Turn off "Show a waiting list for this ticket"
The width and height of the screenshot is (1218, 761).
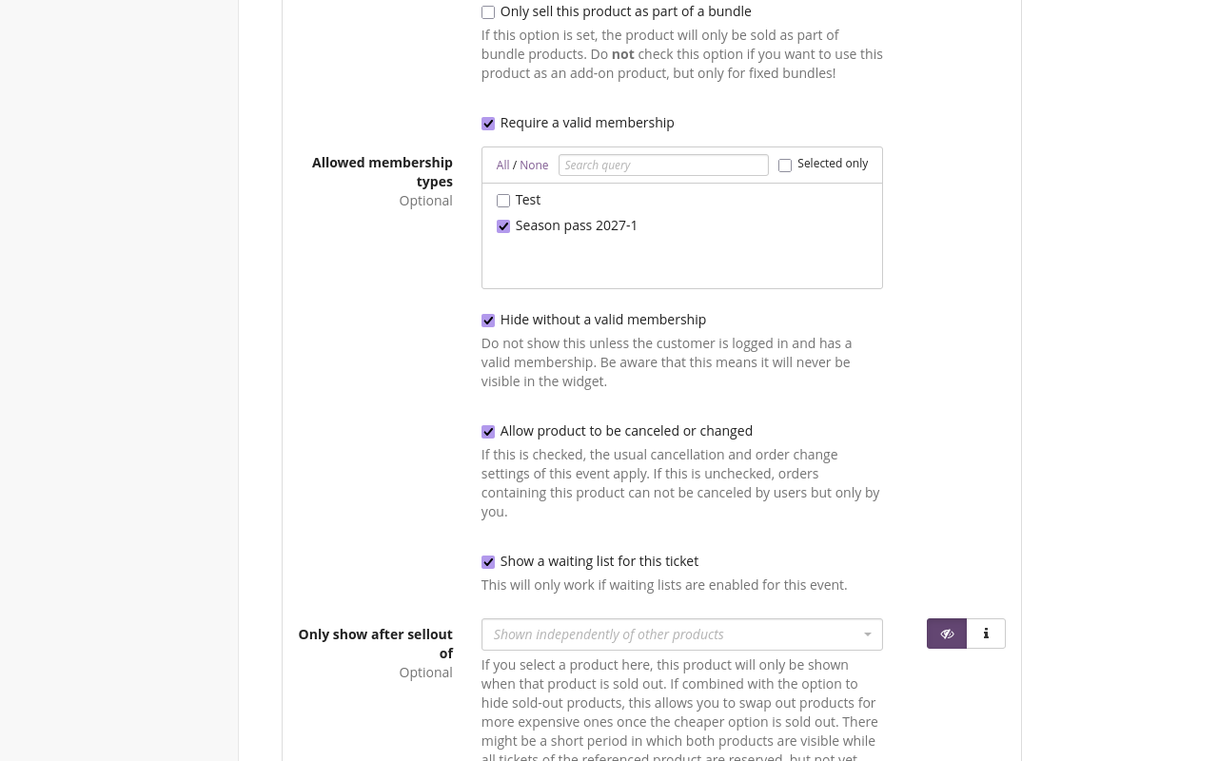488,562
